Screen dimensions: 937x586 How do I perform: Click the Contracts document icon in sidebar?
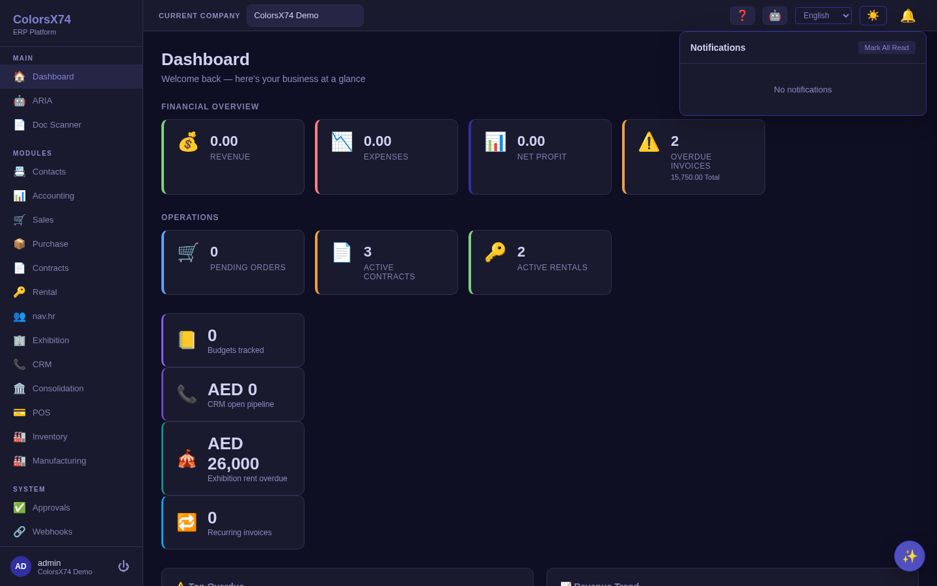[x=20, y=268]
